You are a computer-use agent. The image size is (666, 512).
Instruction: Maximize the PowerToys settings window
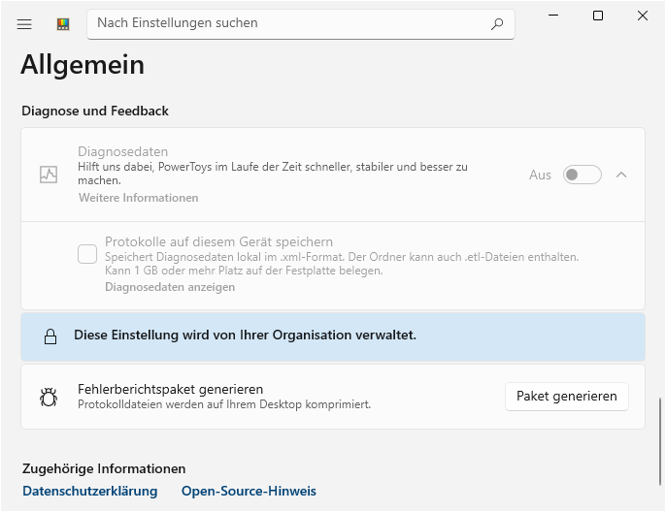(598, 16)
